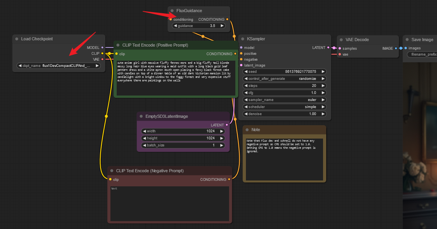Collapse the EmptySD3LatentImage node via dot

[141, 117]
